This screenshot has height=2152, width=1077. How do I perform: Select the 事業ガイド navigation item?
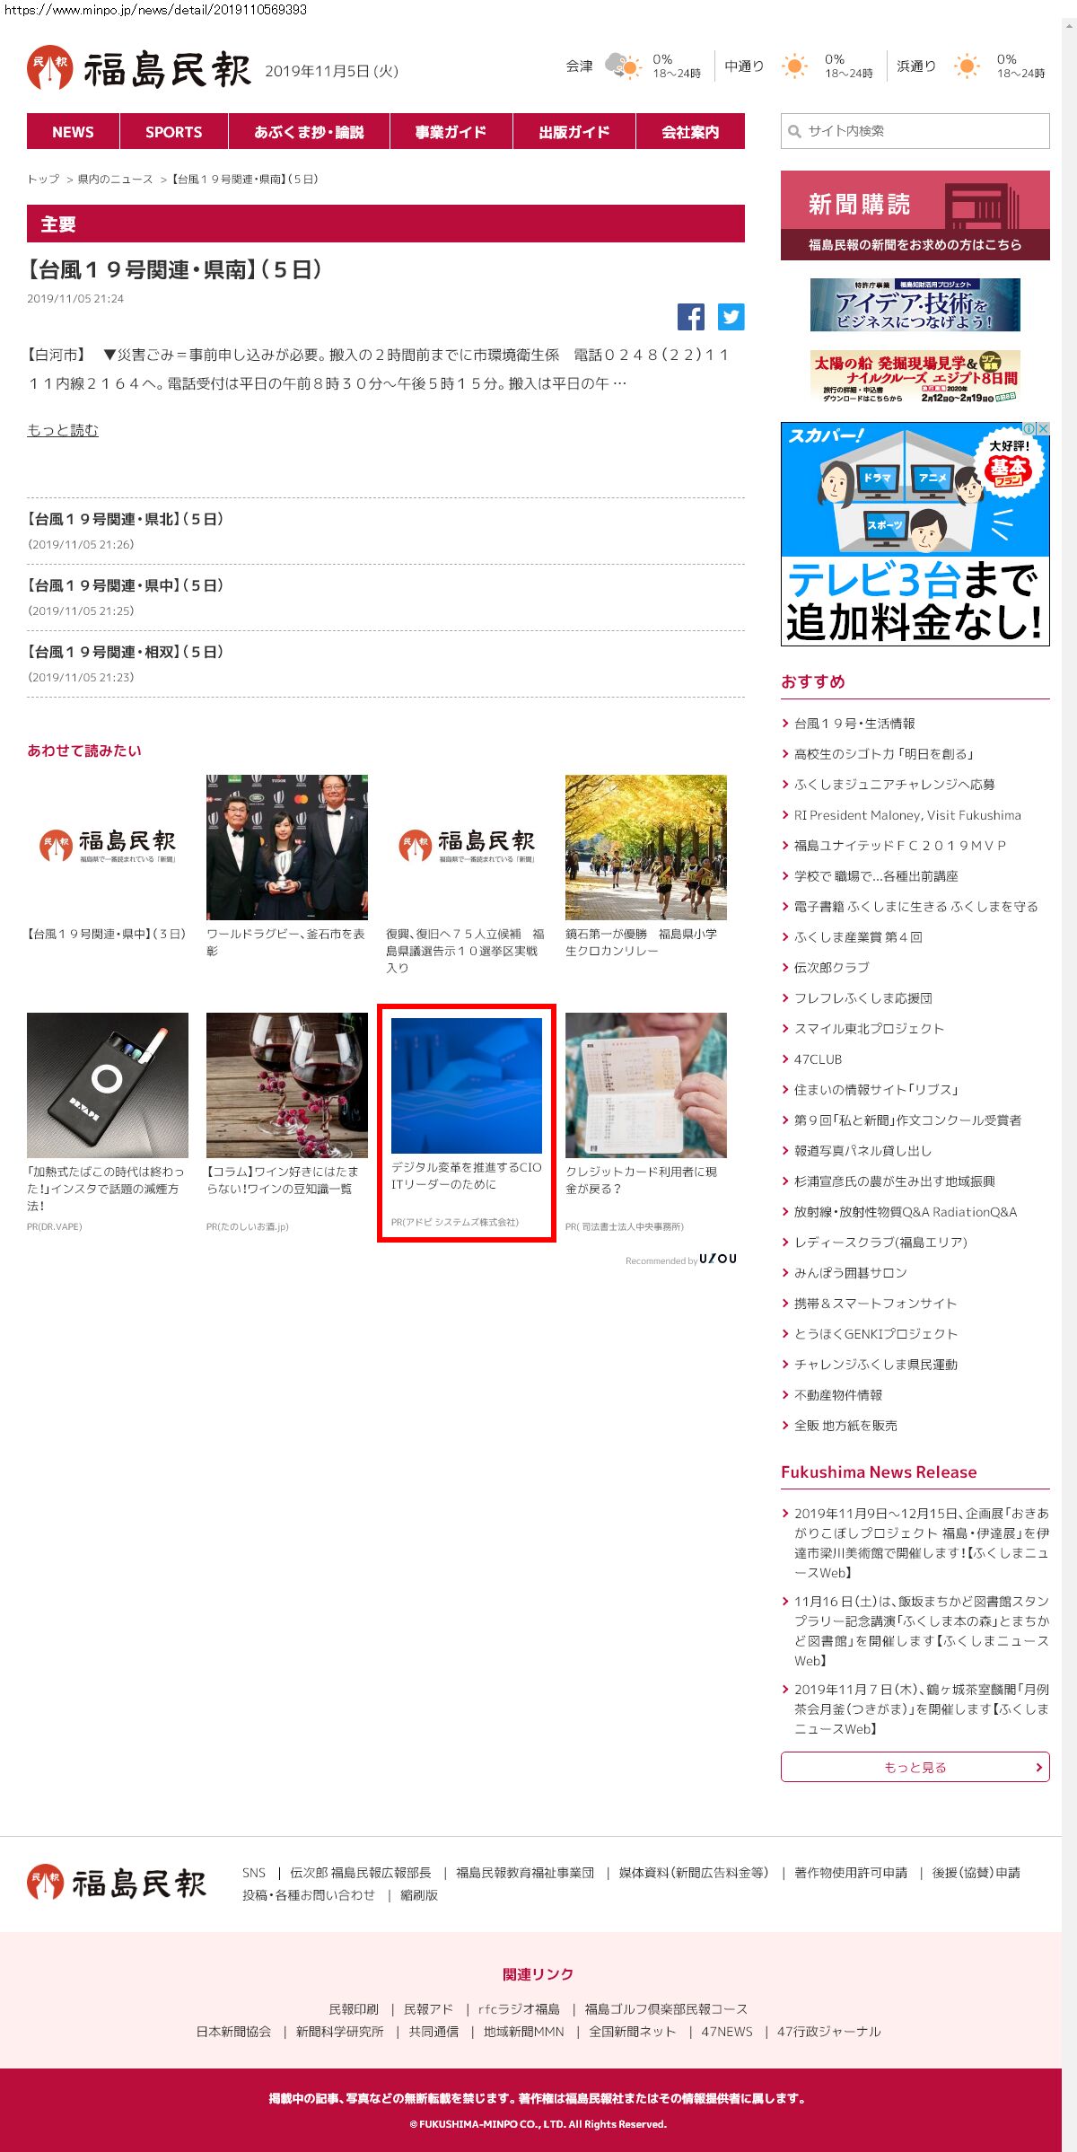[451, 132]
